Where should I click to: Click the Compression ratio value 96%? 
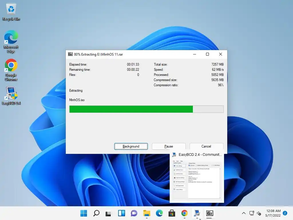[x=221, y=85]
